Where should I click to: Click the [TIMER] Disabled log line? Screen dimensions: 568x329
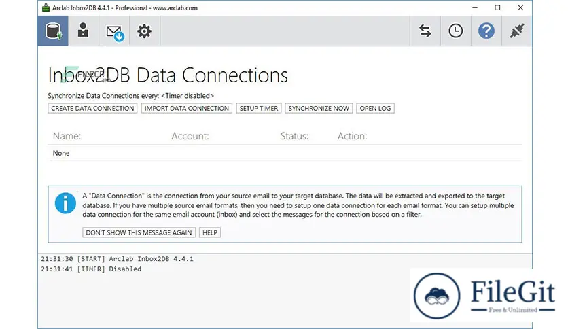click(91, 269)
